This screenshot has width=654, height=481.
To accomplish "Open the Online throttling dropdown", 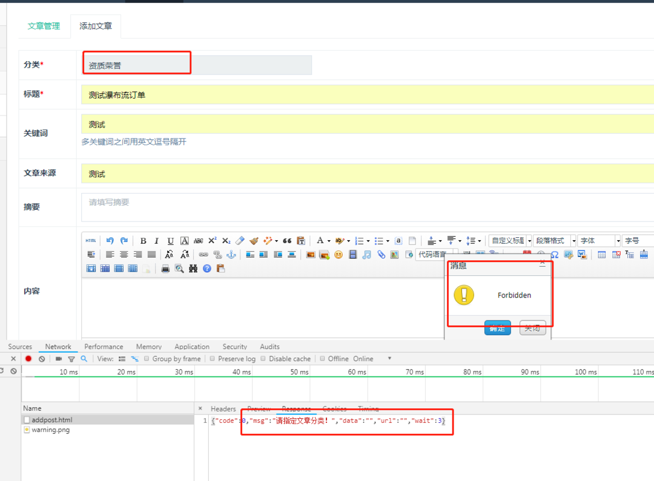I will coord(372,358).
